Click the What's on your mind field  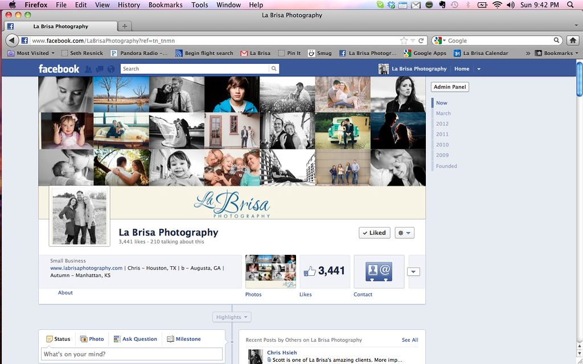132,354
